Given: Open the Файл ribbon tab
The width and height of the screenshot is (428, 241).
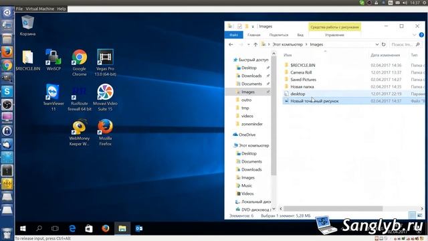Looking at the screenshot, I should [x=233, y=35].
